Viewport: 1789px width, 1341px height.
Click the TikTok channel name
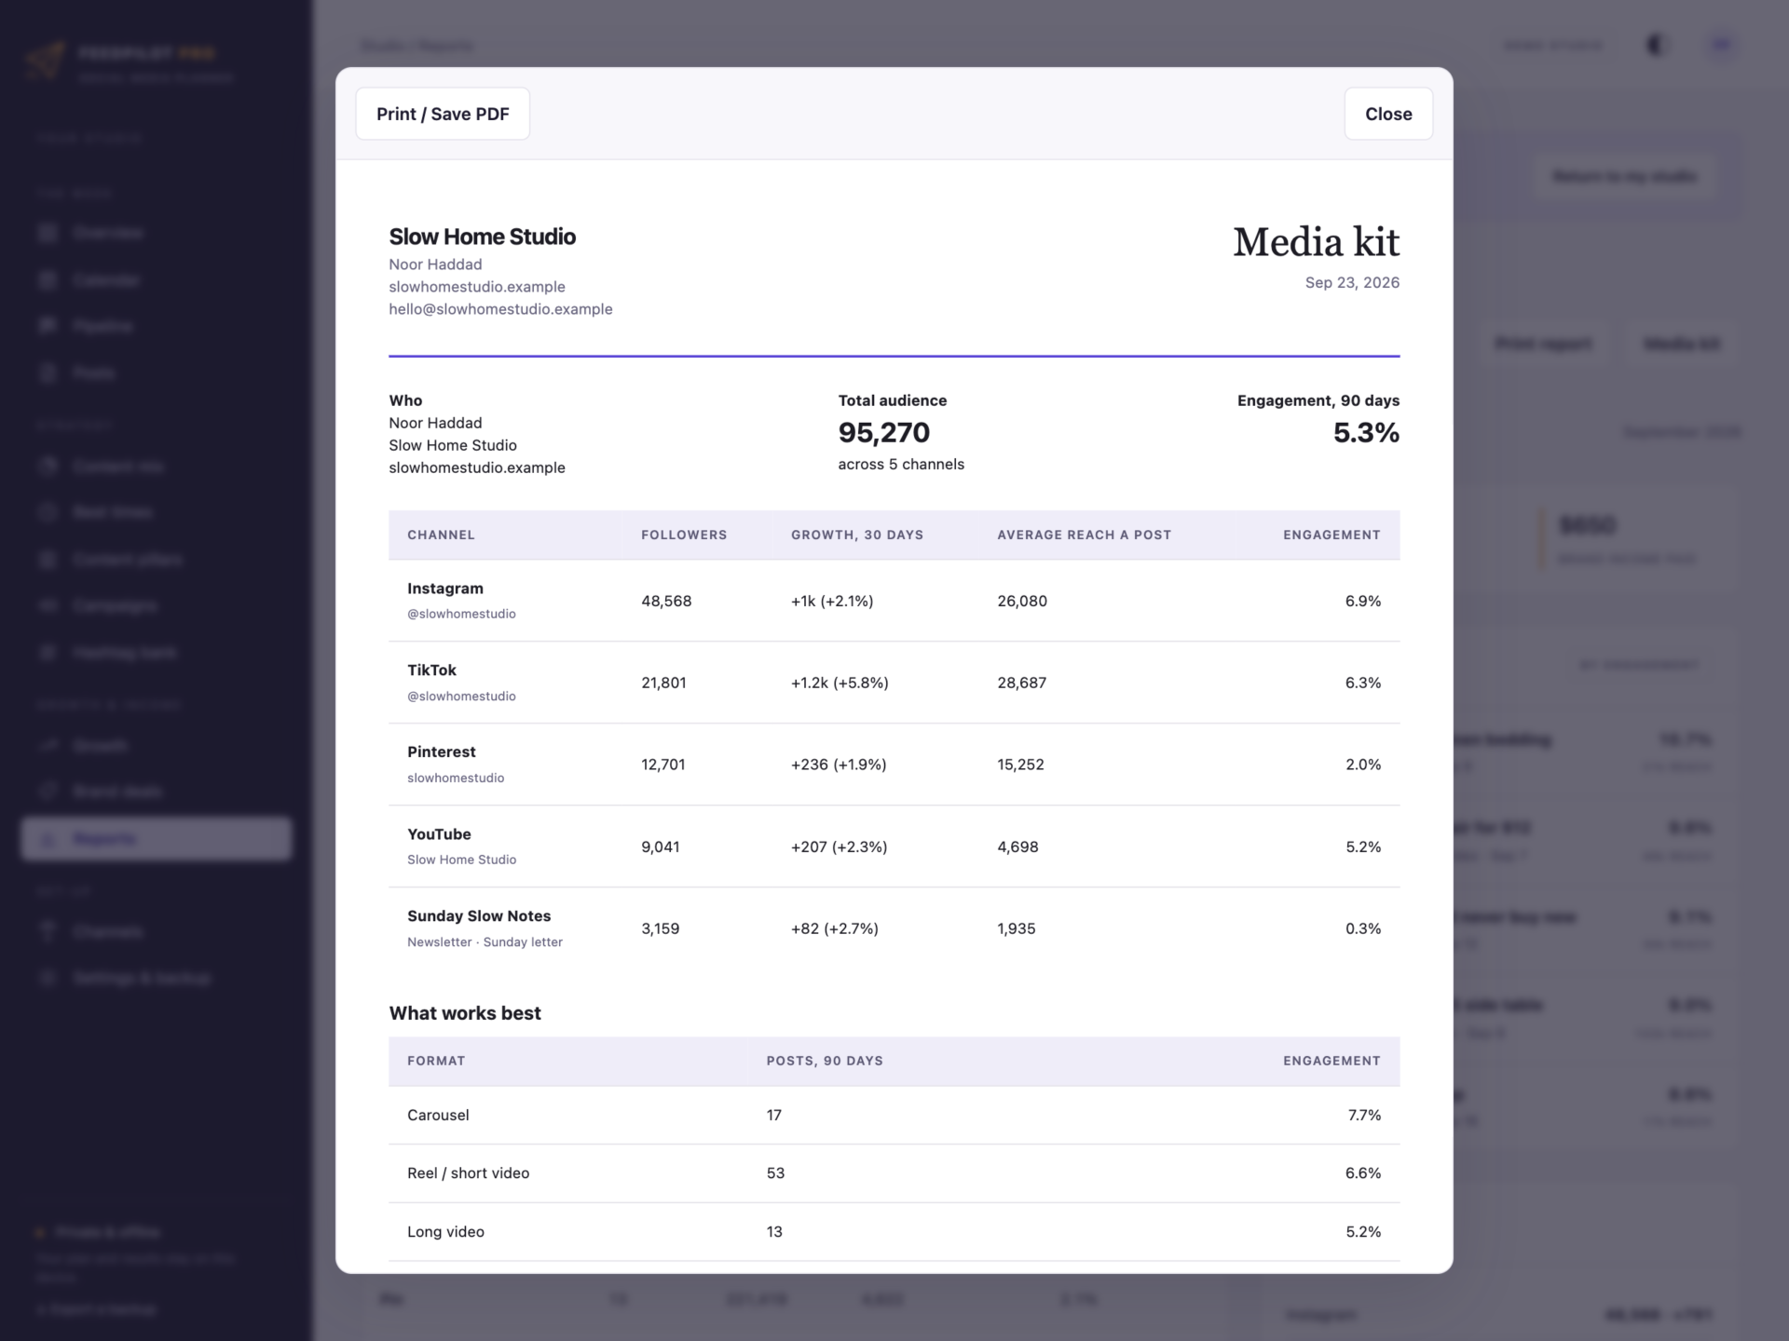431,670
